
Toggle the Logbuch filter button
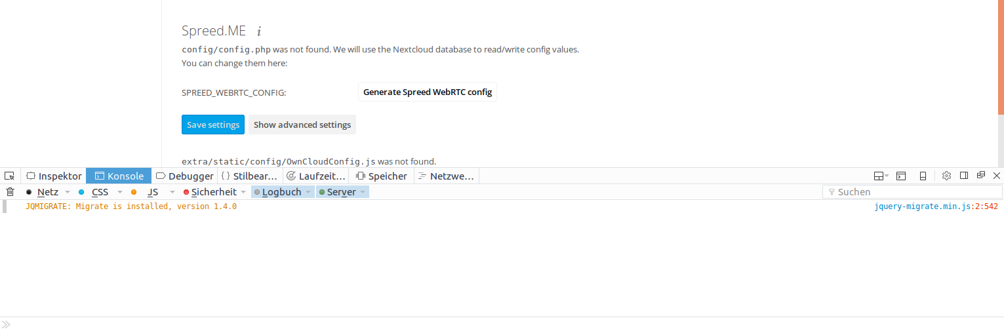[x=283, y=192]
